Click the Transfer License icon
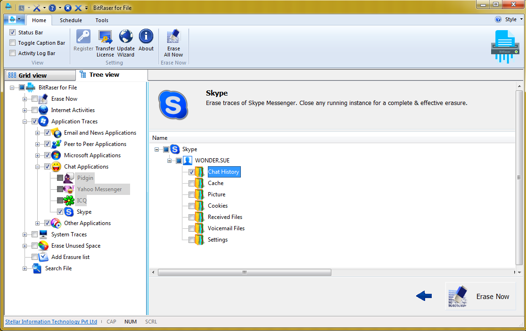The width and height of the screenshot is (526, 331). [x=105, y=37]
